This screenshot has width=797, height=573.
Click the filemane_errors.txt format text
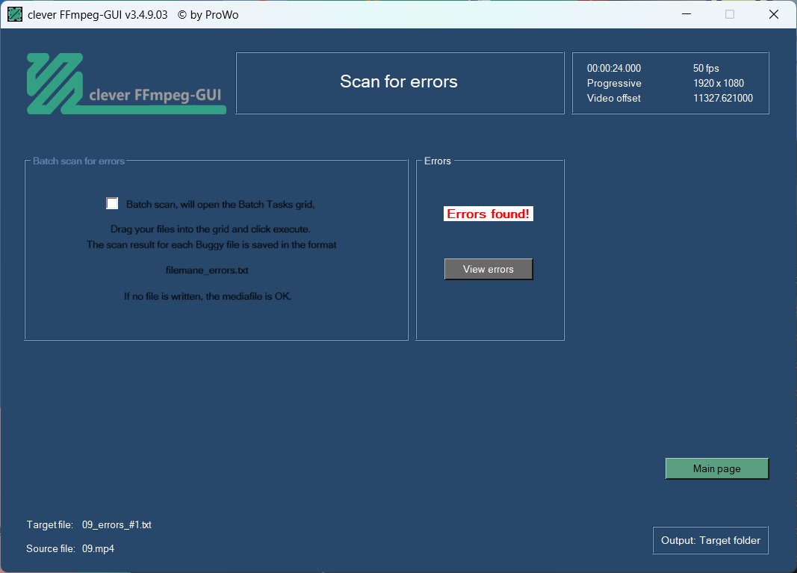pyautogui.click(x=207, y=270)
